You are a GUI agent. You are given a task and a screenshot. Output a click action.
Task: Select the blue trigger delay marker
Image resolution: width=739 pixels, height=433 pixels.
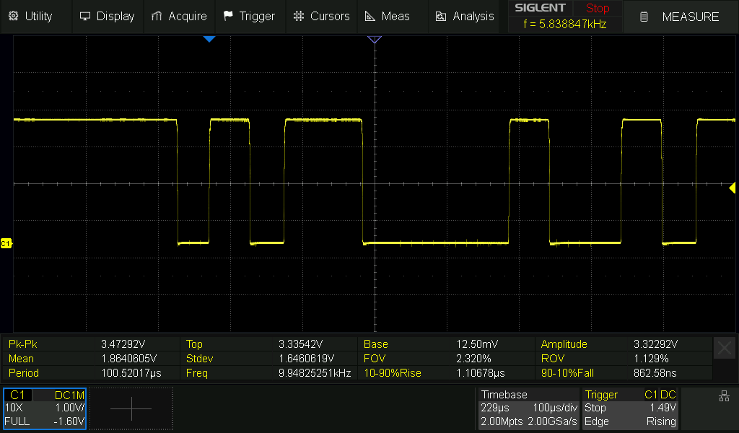point(209,39)
